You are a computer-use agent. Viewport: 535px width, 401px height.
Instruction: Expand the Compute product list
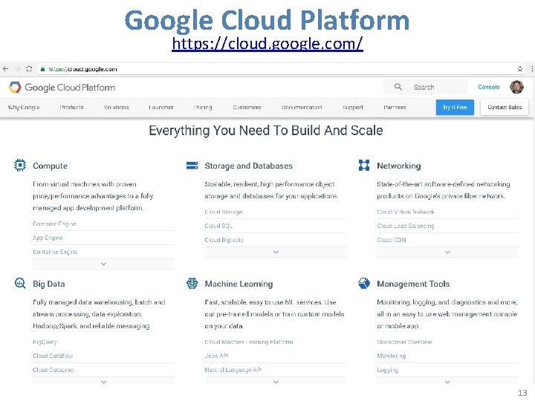click(104, 264)
